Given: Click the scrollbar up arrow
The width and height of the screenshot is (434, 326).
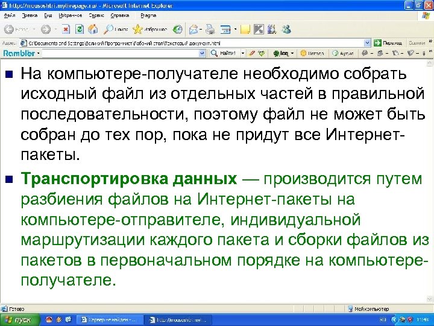Looking at the screenshot, I should tap(430, 63).
